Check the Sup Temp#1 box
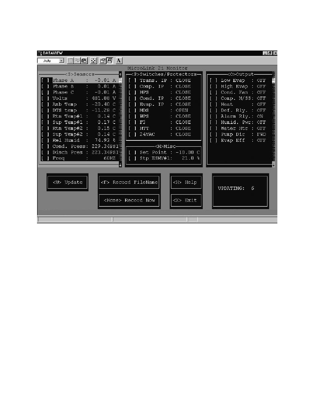The height and width of the screenshot is (408, 315). [x=46, y=122]
